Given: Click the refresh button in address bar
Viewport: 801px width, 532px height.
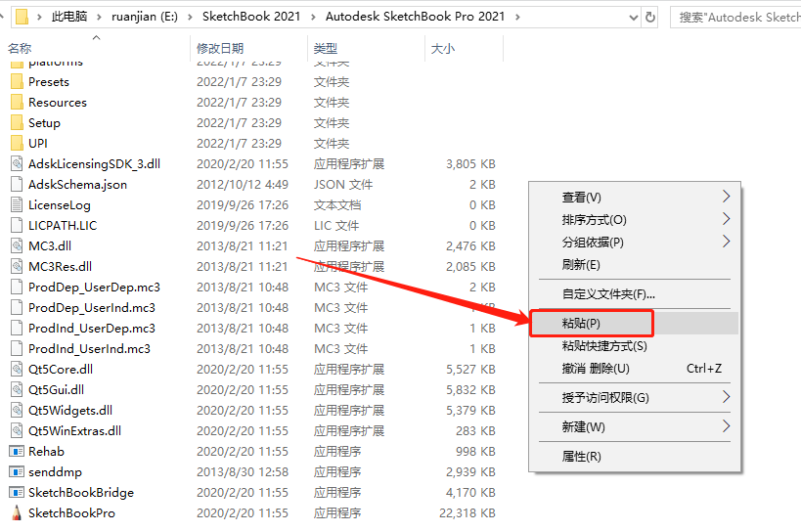Looking at the screenshot, I should coord(650,17).
